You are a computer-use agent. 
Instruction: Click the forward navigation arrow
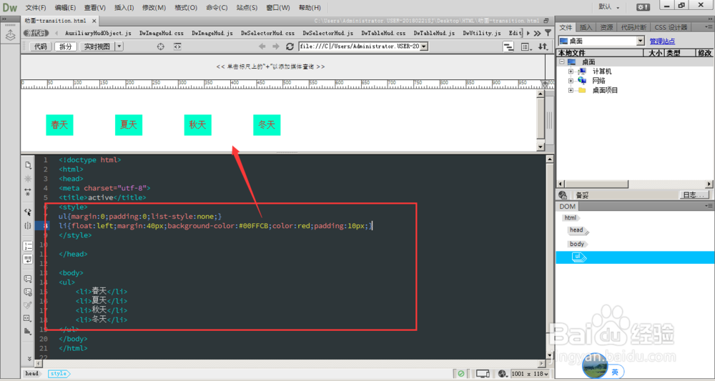[276, 46]
